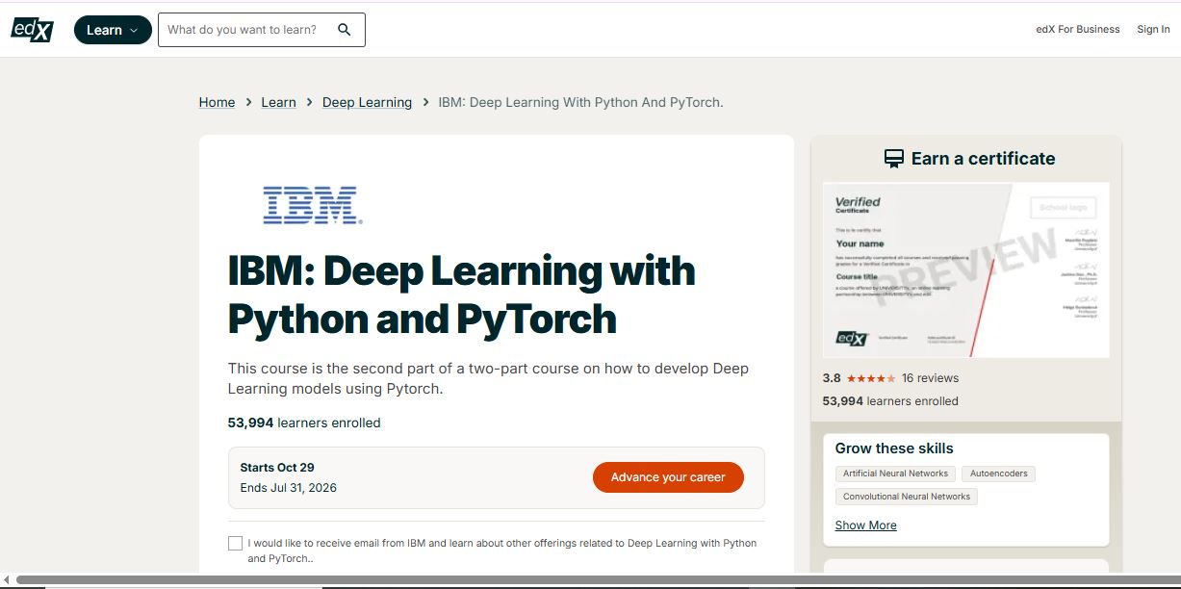Screen dimensions: 1181x589
Task: Navigate to Home via the breadcrumb
Action: [217, 102]
